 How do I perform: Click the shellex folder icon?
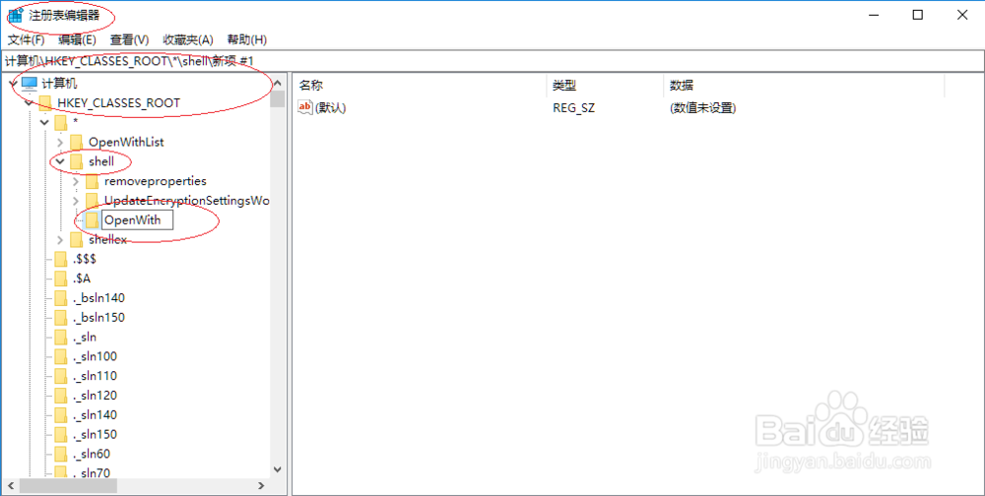(77, 240)
